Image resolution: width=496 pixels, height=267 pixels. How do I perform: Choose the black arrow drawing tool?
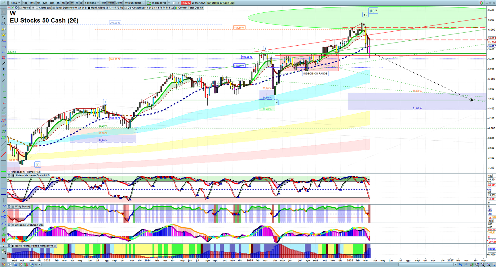pyautogui.click(x=4, y=63)
